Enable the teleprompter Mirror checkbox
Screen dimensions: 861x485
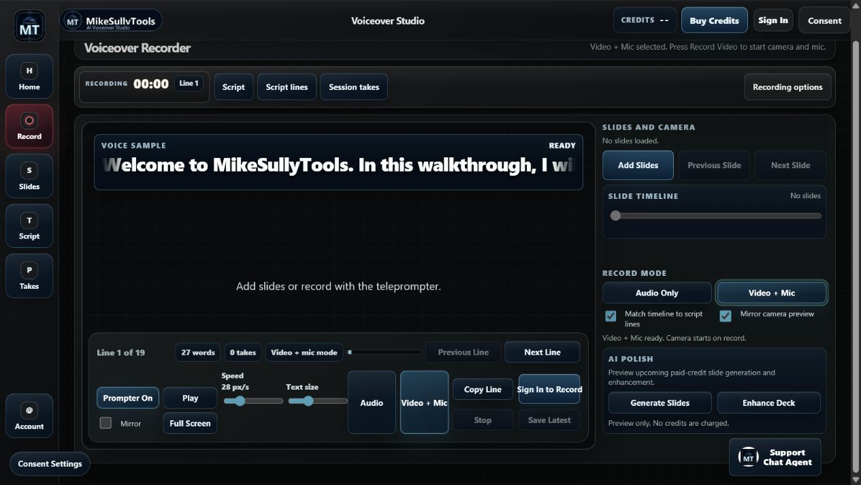tap(105, 423)
